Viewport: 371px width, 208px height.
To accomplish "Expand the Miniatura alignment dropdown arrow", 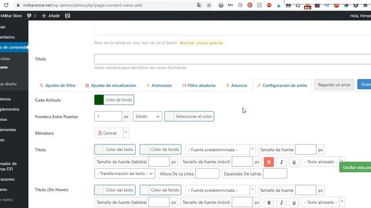I will (126, 133).
